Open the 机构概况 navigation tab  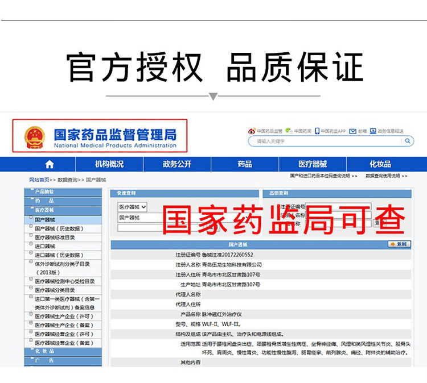[109, 164]
